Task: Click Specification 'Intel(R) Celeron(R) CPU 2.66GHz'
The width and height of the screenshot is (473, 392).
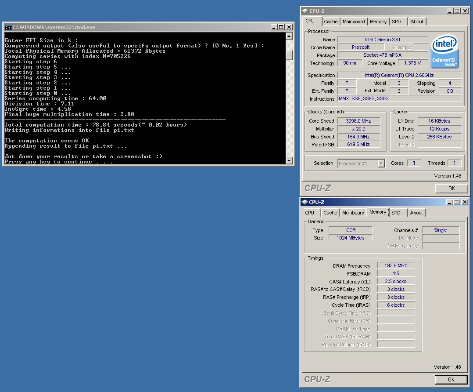Action: click(x=399, y=75)
